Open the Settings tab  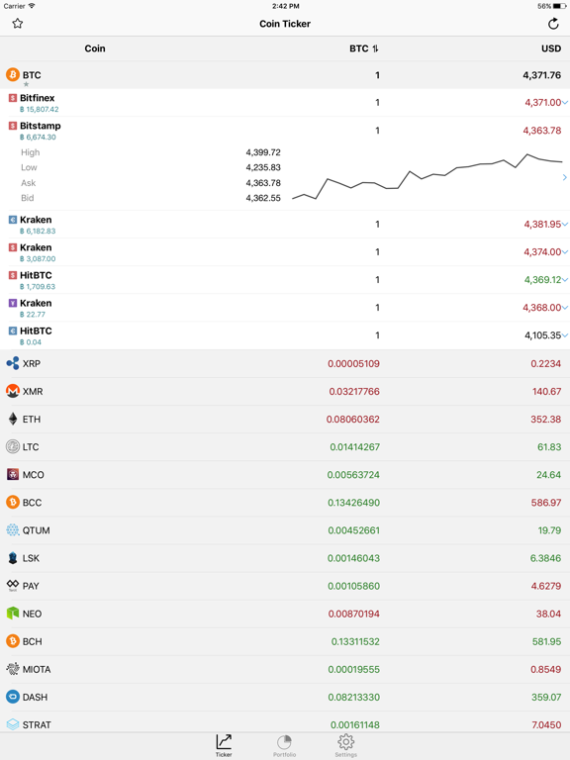click(345, 745)
